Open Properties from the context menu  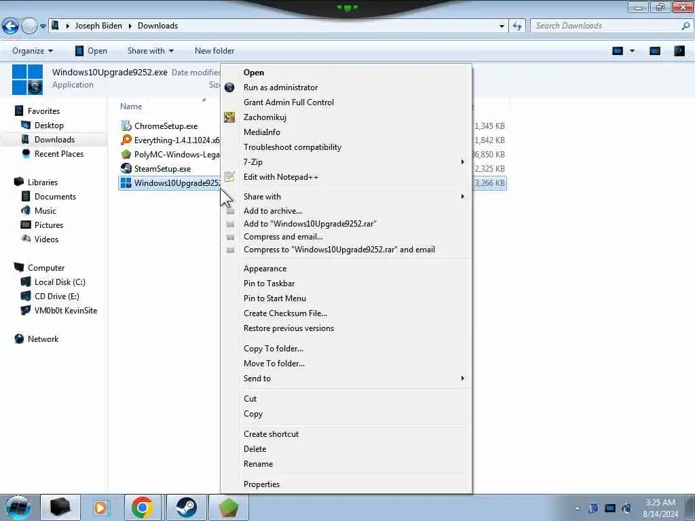click(x=261, y=484)
